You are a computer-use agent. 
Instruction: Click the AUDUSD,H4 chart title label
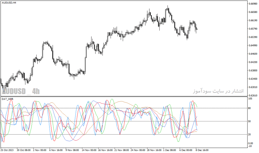pos(9,3)
